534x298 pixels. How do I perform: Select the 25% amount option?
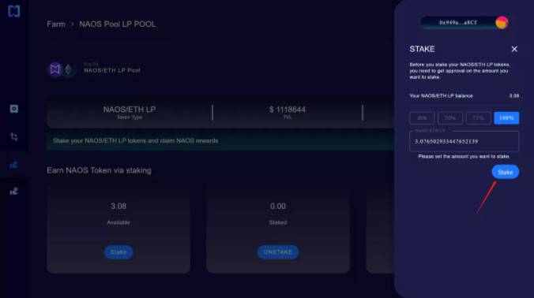tap(422, 118)
